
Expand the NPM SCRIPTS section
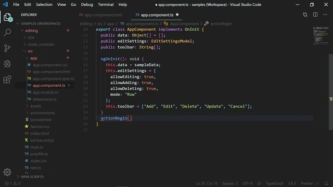pyautogui.click(x=32, y=177)
